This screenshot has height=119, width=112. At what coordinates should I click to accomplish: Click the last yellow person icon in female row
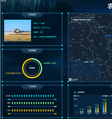point(53,110)
